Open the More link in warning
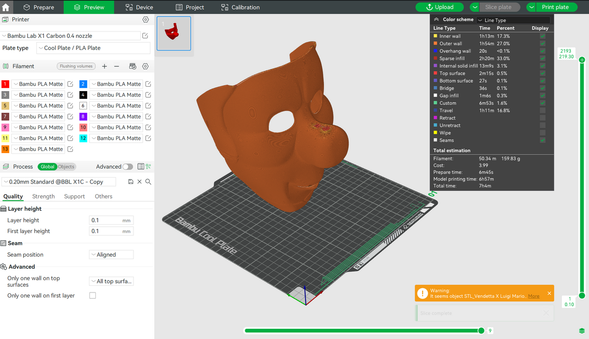This screenshot has height=339, width=589. [533, 296]
